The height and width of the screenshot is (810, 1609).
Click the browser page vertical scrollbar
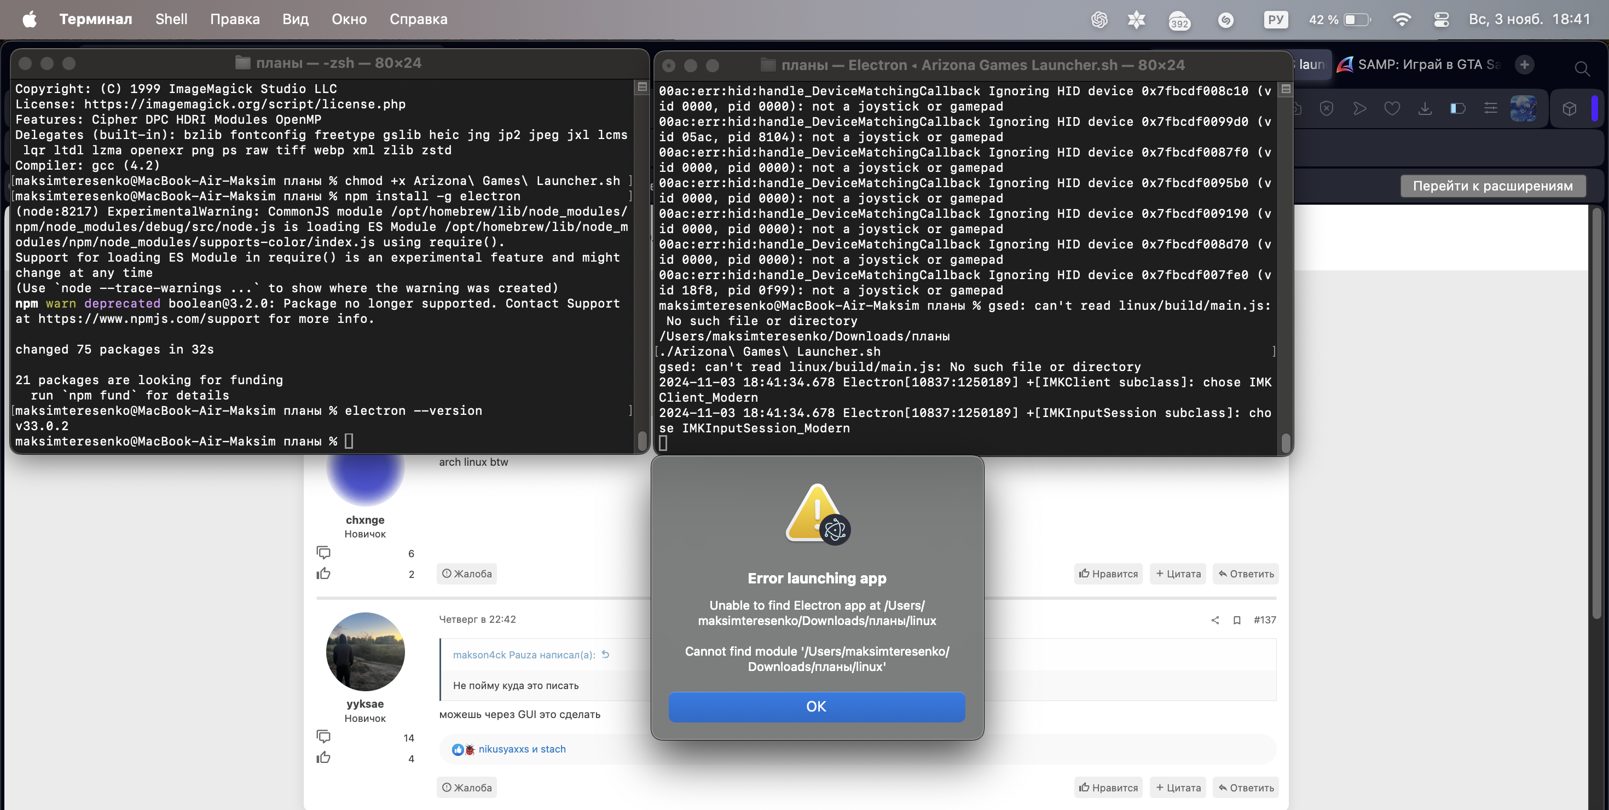[x=1596, y=412]
